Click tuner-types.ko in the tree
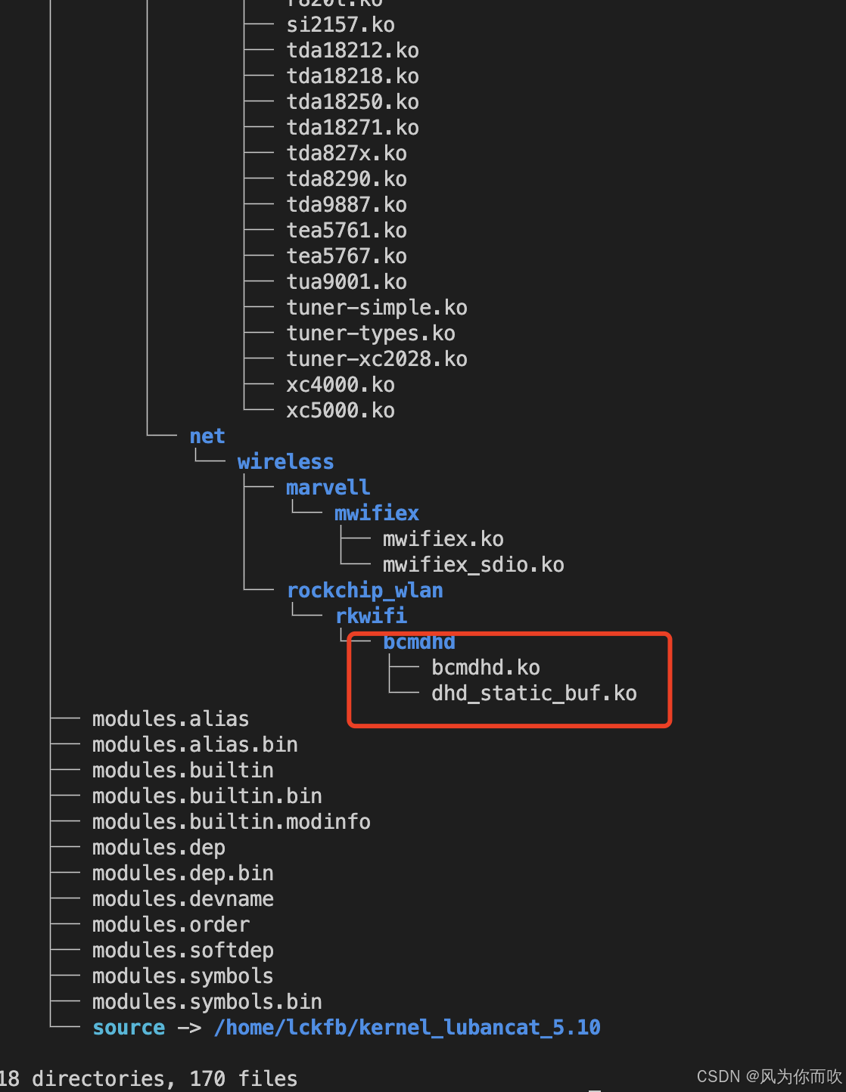846x1092 pixels. (371, 333)
